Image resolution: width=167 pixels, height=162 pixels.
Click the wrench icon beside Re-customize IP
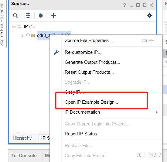pyautogui.click(x=56, y=52)
